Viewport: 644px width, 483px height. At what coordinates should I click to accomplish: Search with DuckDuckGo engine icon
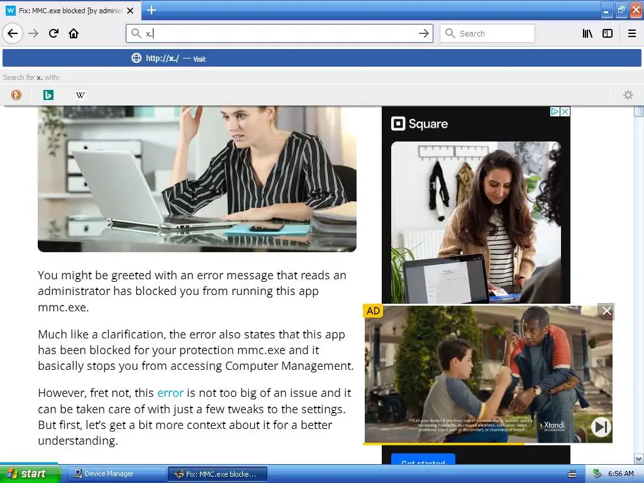tap(16, 95)
